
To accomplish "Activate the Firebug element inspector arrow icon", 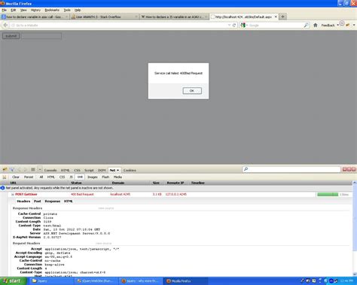I will [x=11, y=170].
